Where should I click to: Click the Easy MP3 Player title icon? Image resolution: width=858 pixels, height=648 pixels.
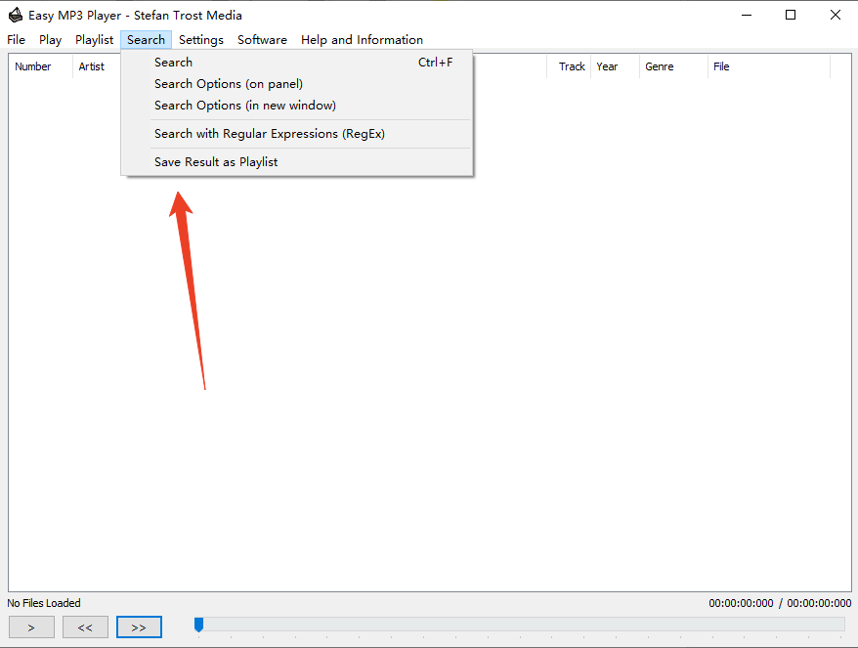(16, 15)
